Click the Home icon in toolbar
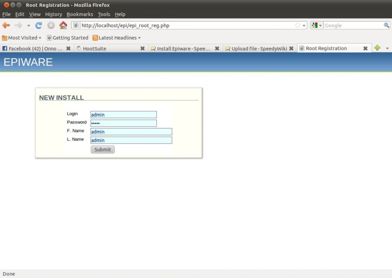Viewport: 392px width, 278px height. 63,25
